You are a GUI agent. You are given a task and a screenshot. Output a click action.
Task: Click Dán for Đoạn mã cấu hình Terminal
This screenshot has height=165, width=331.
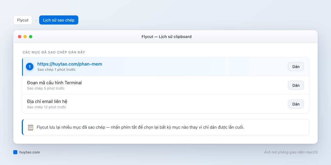[x=296, y=85]
